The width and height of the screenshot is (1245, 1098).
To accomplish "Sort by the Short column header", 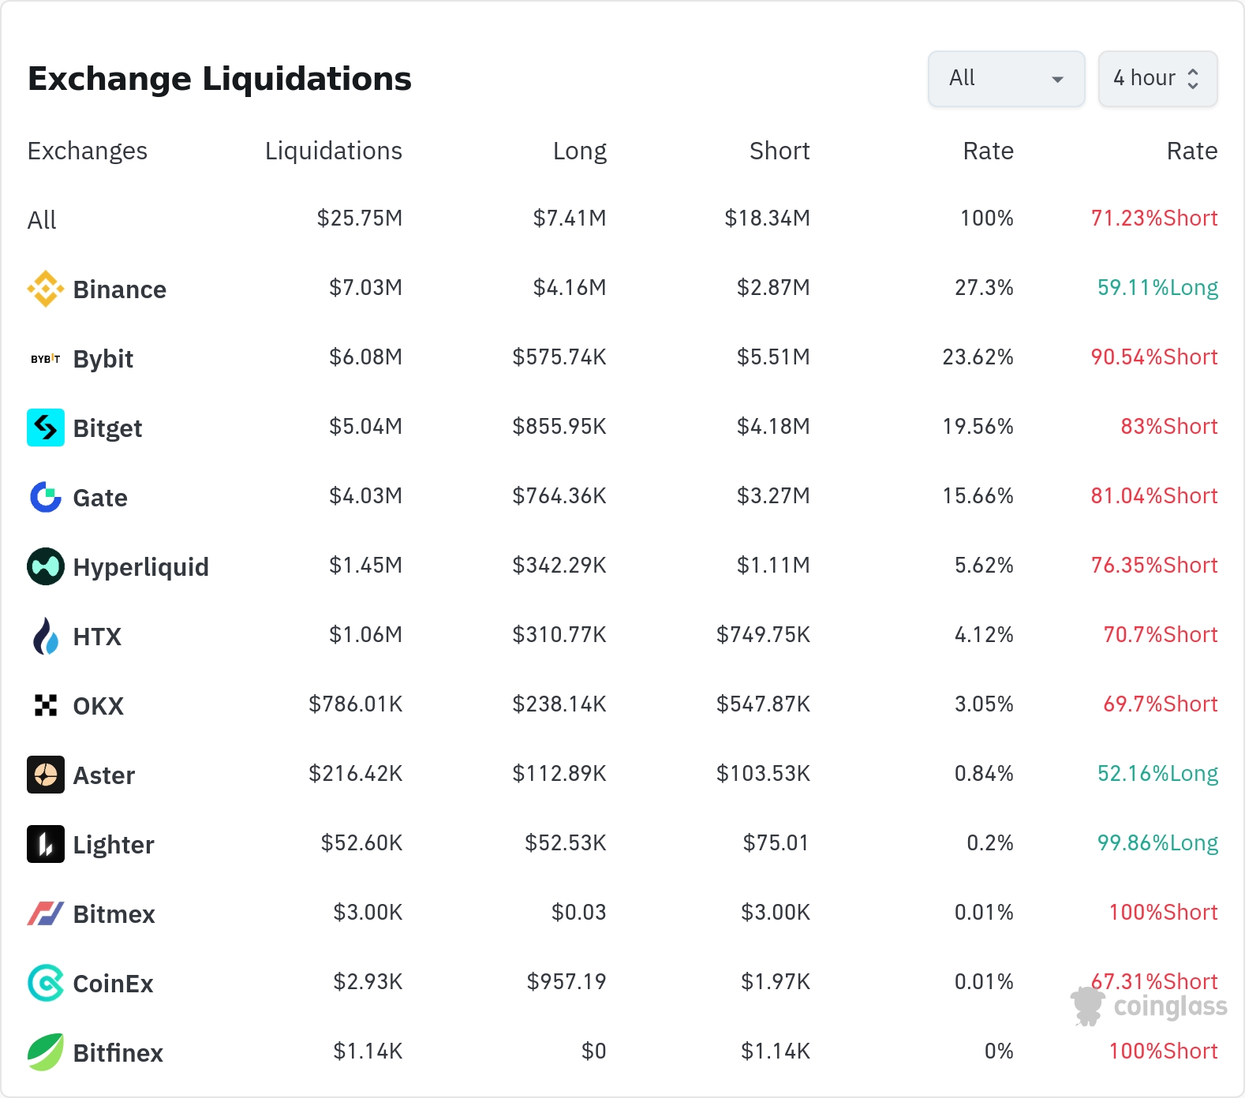I will click(779, 151).
